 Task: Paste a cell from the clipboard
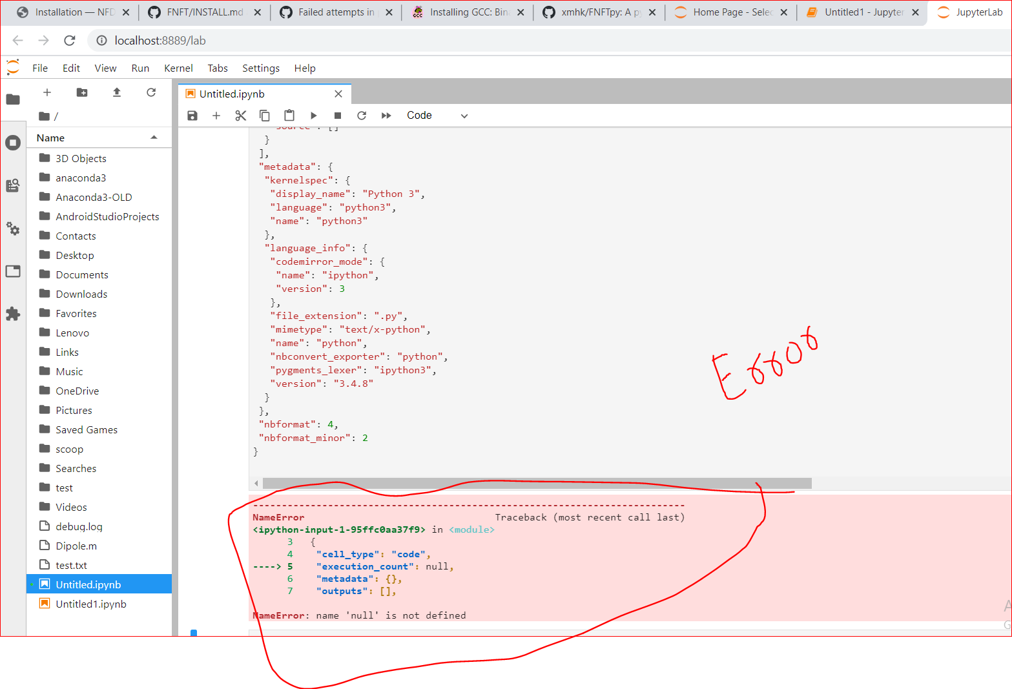click(x=289, y=115)
